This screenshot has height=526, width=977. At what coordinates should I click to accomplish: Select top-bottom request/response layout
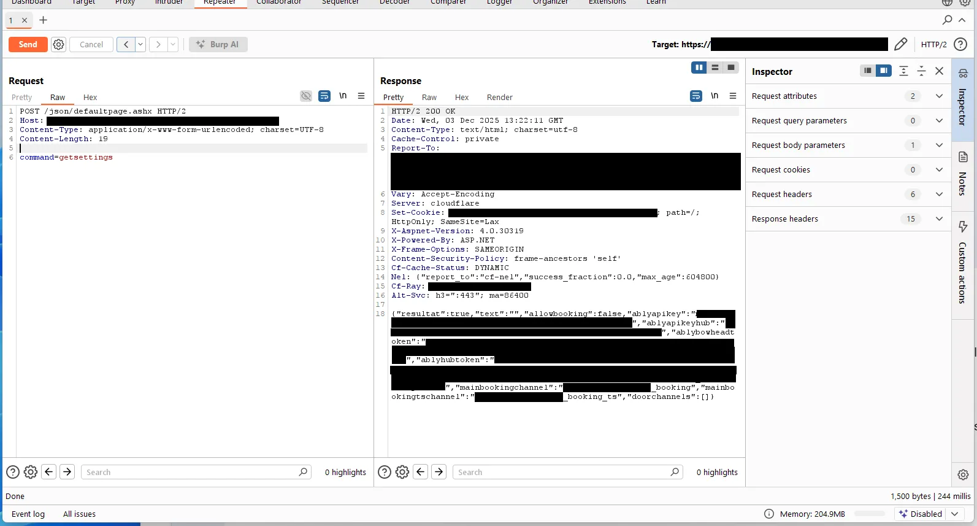(x=715, y=68)
